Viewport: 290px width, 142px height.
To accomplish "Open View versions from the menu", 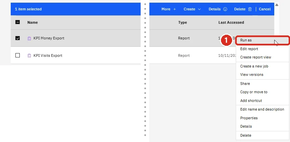I will [x=262, y=75].
